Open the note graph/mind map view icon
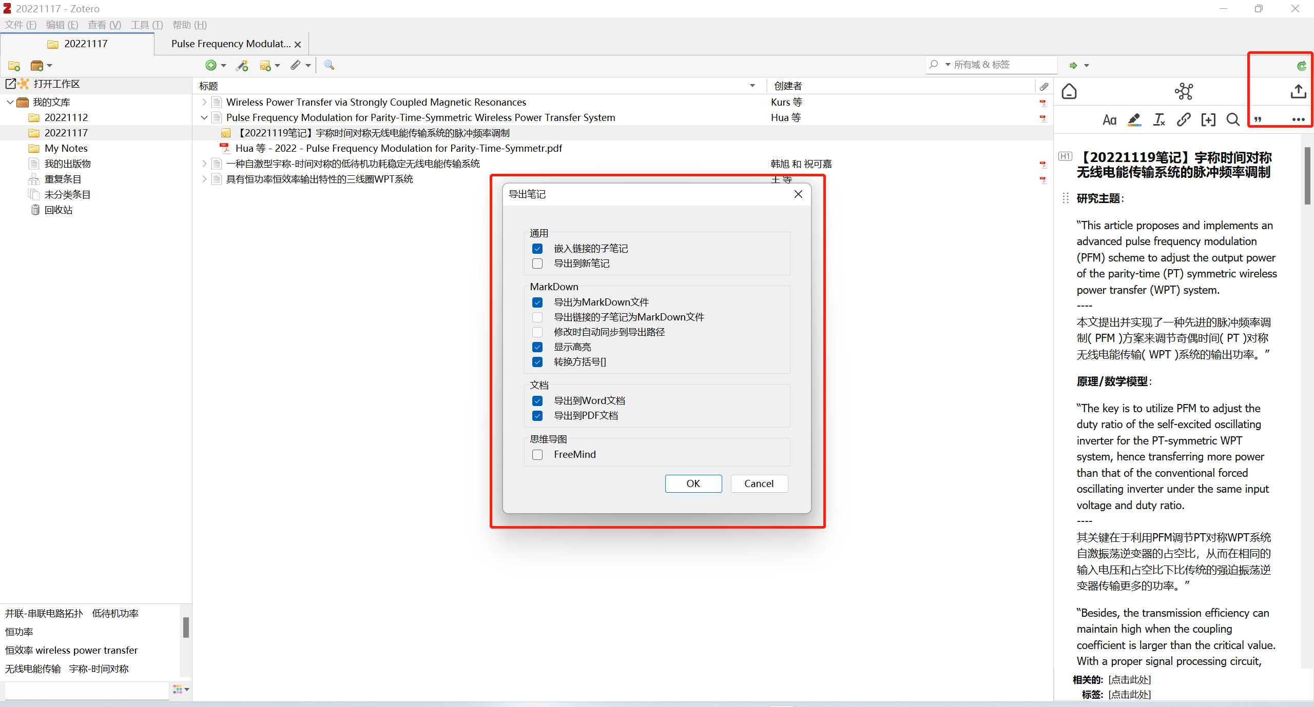Viewport: 1314px width, 707px height. (x=1184, y=92)
